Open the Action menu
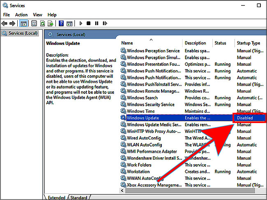Image resolution: width=267 pixels, height=200 pixels. (21, 15)
